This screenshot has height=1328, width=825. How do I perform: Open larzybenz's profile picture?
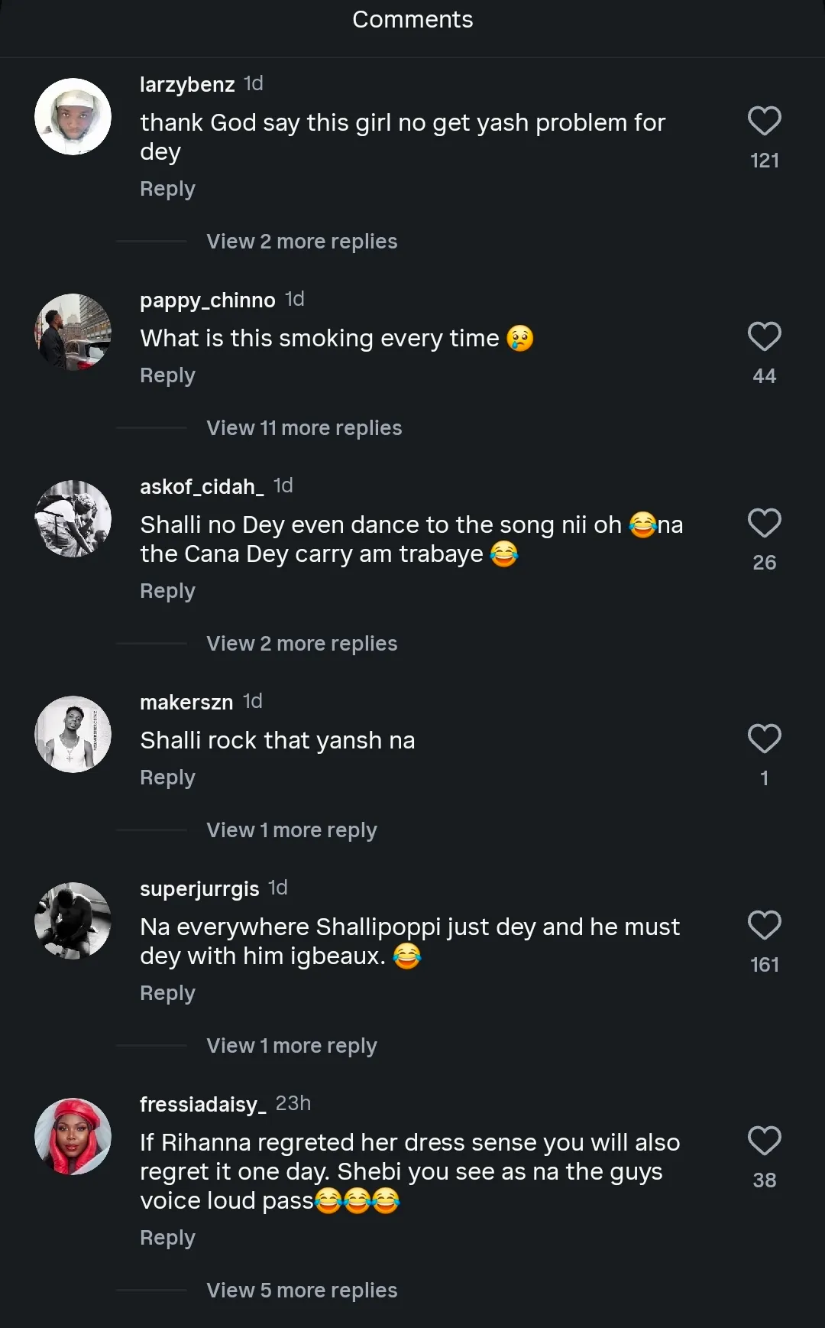(73, 117)
